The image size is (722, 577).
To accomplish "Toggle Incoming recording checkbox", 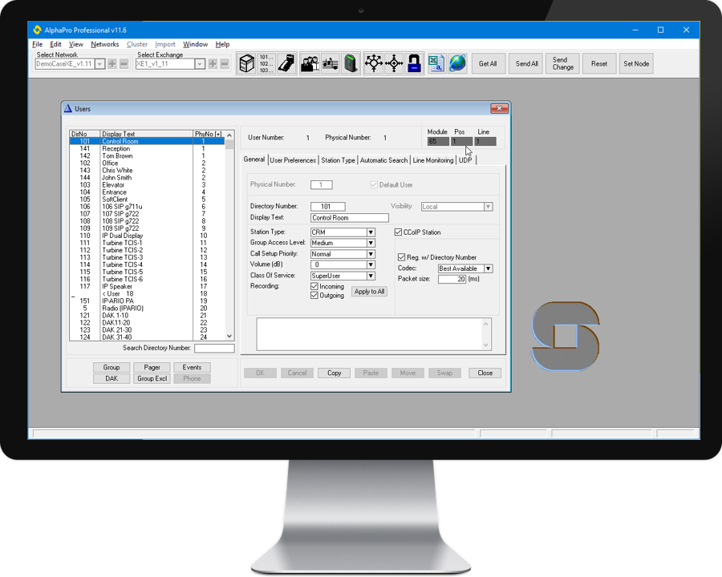I will (x=314, y=286).
